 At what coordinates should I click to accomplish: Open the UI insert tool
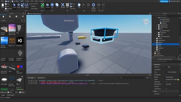pos(57,6)
